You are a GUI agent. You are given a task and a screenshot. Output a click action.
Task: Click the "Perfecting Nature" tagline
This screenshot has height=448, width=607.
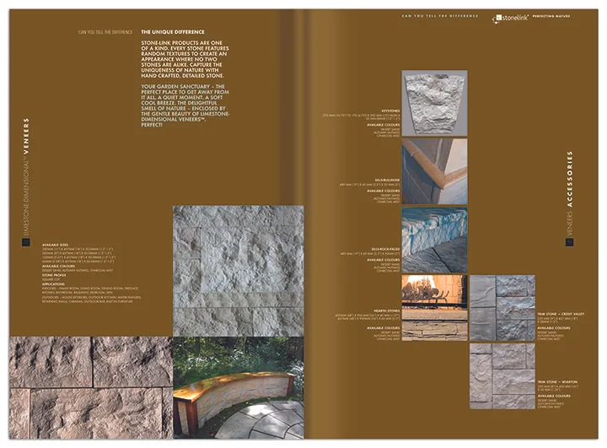click(551, 16)
